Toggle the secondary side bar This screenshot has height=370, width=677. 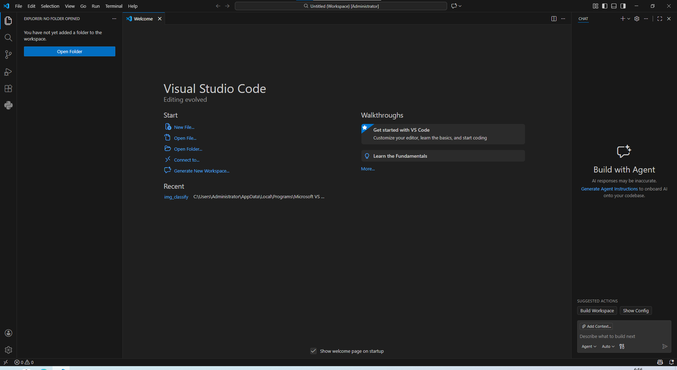pos(623,6)
